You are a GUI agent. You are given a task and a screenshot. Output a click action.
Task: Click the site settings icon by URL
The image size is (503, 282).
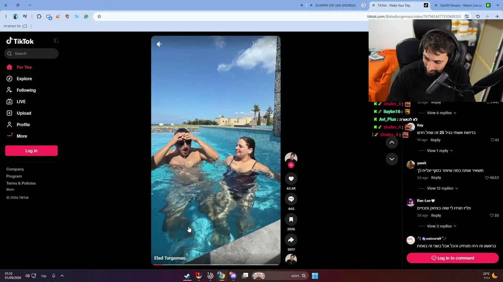coord(467,16)
